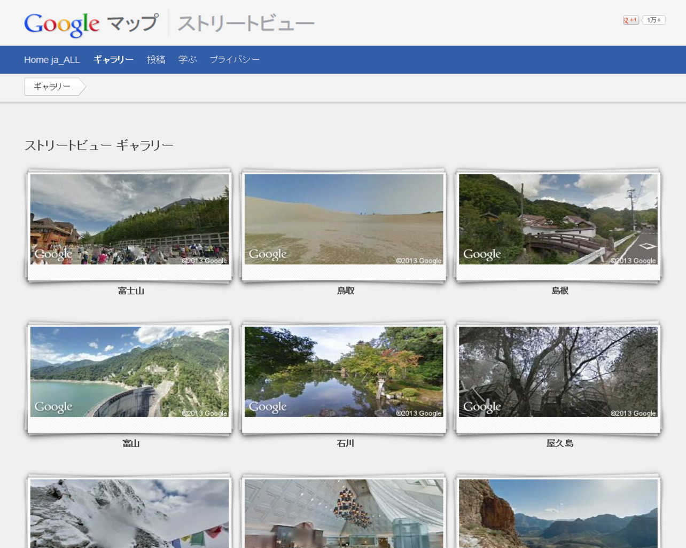Click the Google +1 button
Image resolution: width=686 pixels, height=548 pixels.
[630, 20]
